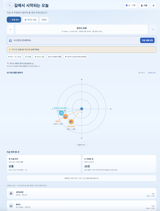Select the air quality 공기 chip
This screenshot has width=160, height=211.
coord(28,57)
